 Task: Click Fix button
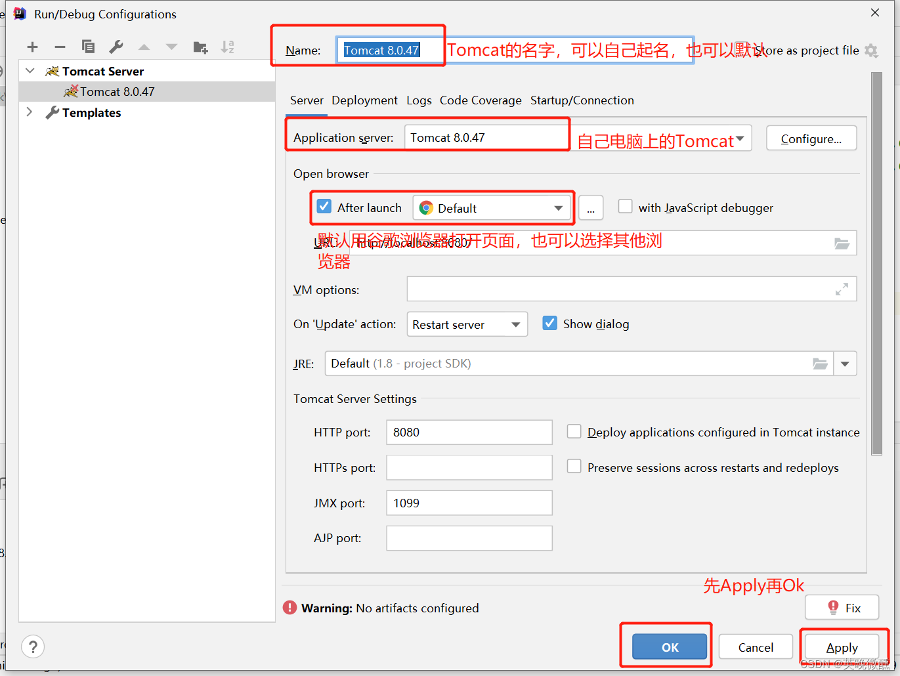(x=842, y=608)
